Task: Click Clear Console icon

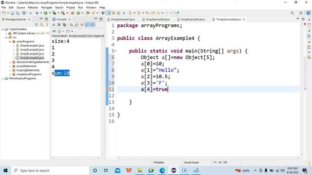Action: [x=71, y=25]
